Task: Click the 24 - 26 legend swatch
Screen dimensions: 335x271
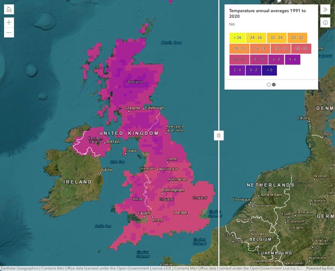Action: tap(256, 38)
